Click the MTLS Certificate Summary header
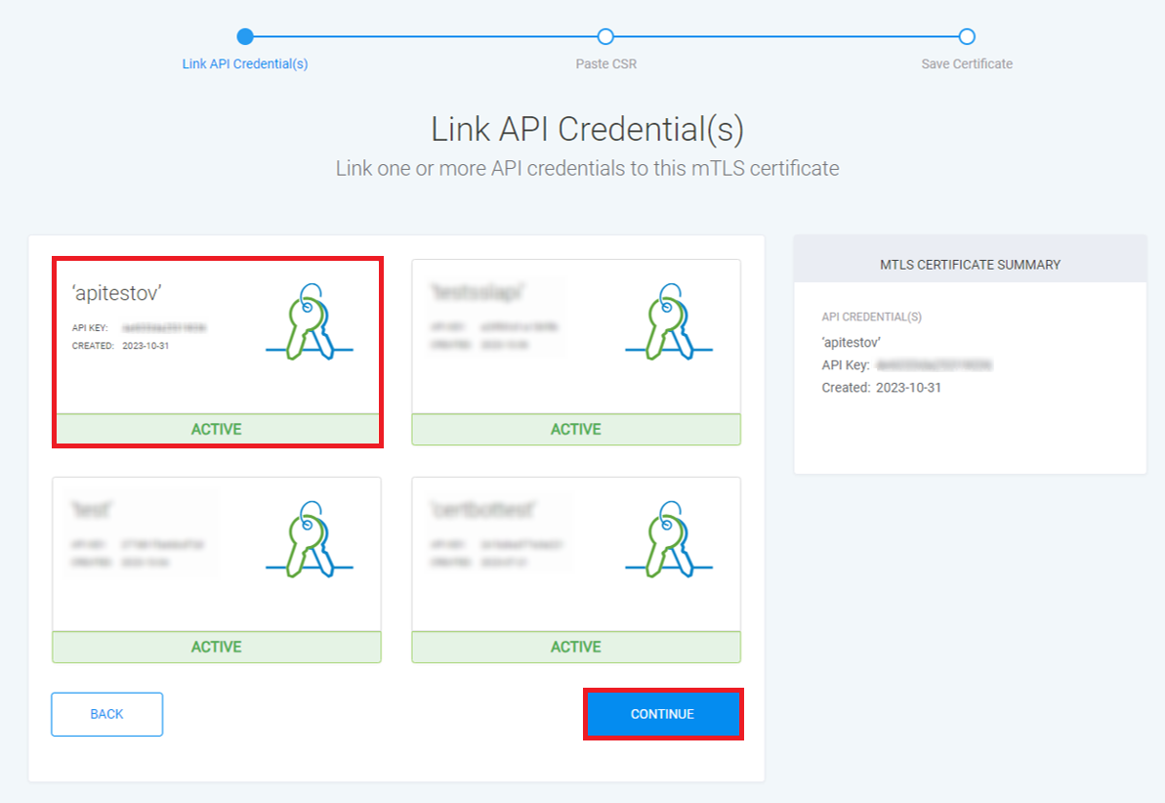 [970, 265]
